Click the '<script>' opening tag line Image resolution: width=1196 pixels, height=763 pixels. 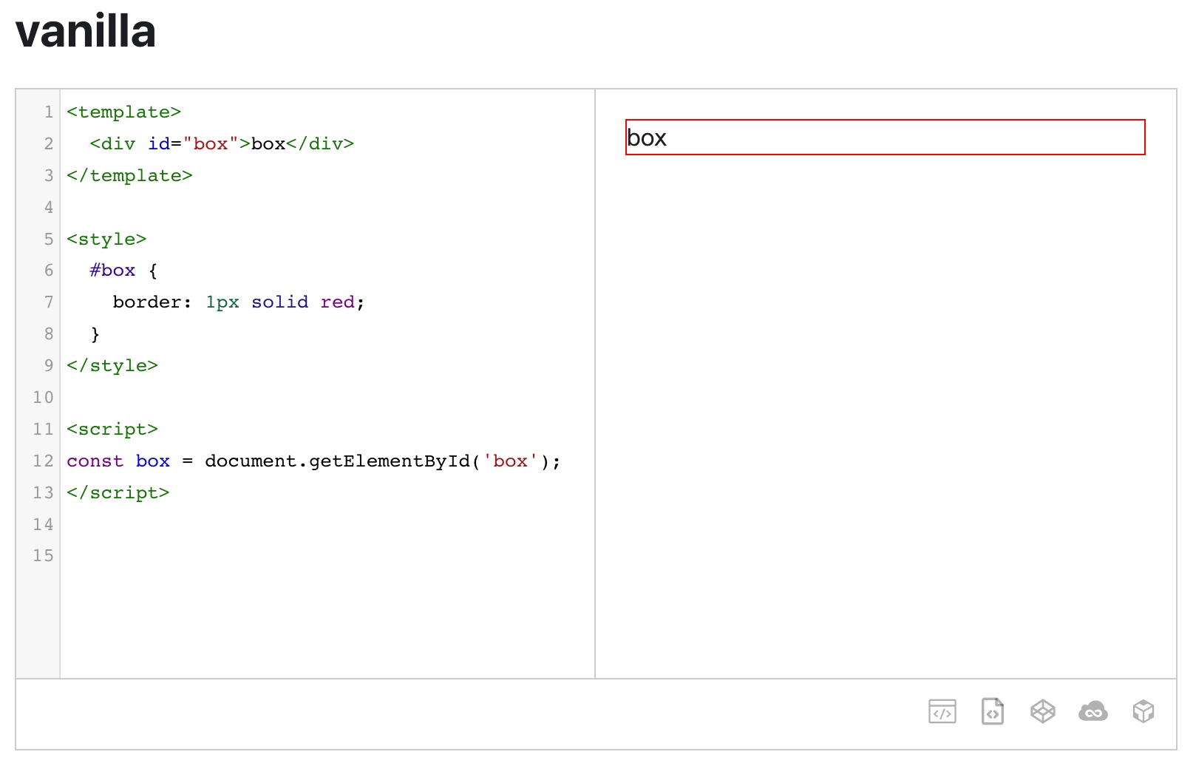112,429
